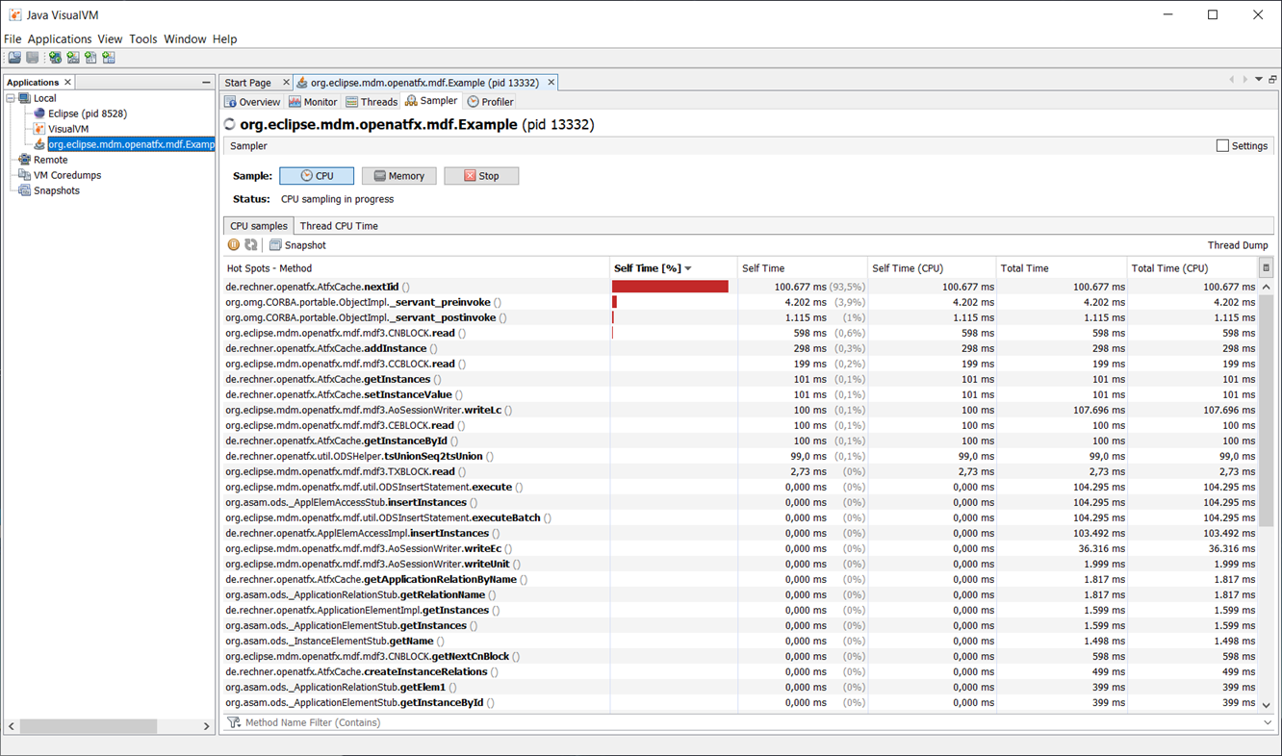Image resolution: width=1282 pixels, height=756 pixels.
Task: Open the Threads tab
Action: [372, 102]
